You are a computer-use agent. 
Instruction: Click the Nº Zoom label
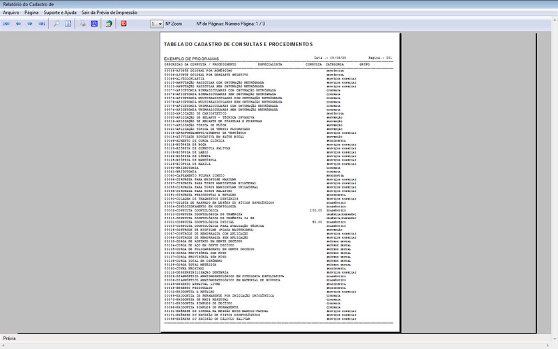coord(174,24)
